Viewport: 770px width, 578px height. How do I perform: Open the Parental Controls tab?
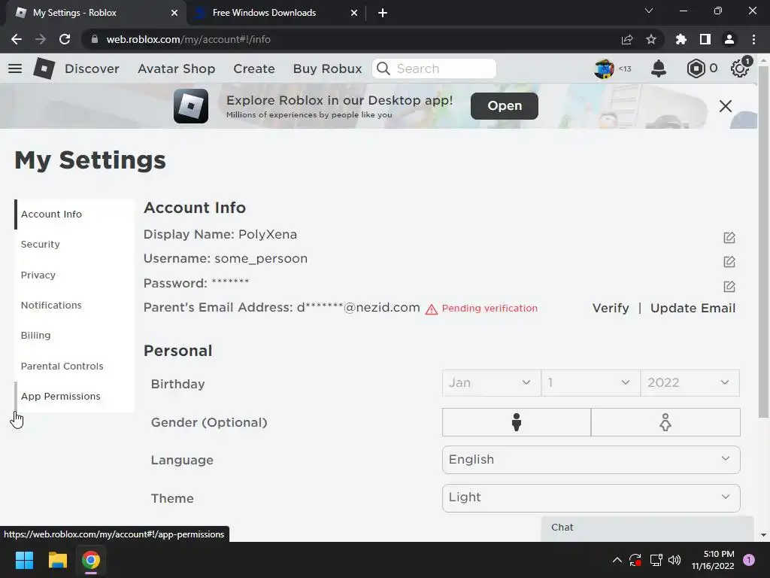click(x=74, y=367)
